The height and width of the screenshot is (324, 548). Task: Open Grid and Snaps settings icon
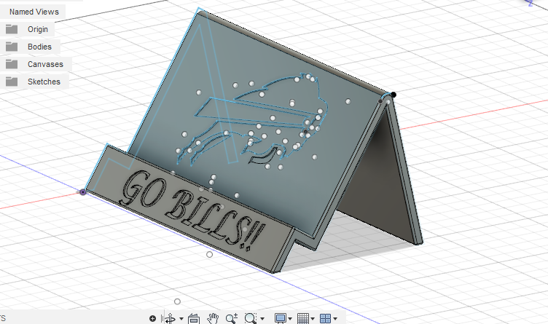pyautogui.click(x=302, y=318)
